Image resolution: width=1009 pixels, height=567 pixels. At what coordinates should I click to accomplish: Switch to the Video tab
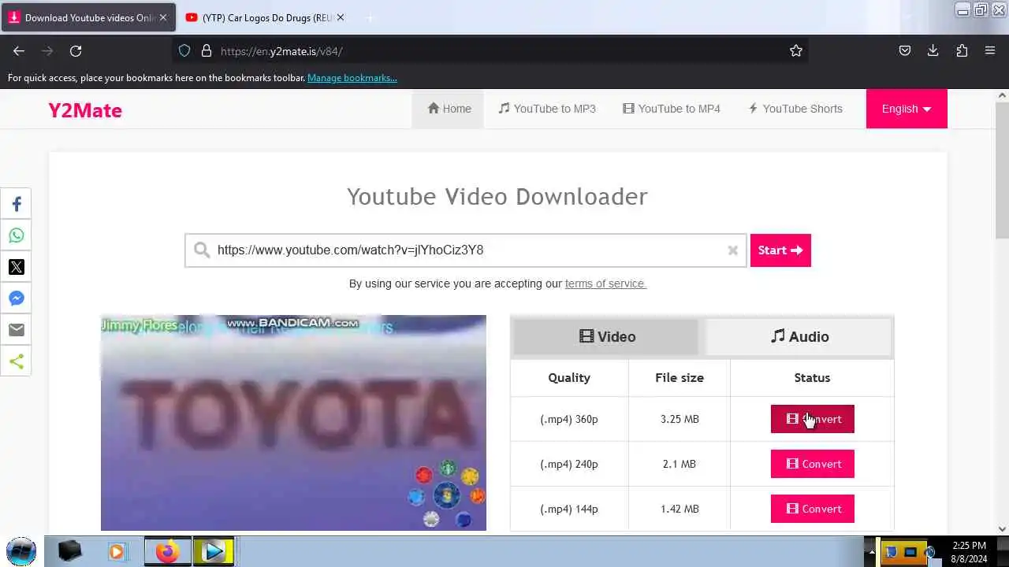607,337
